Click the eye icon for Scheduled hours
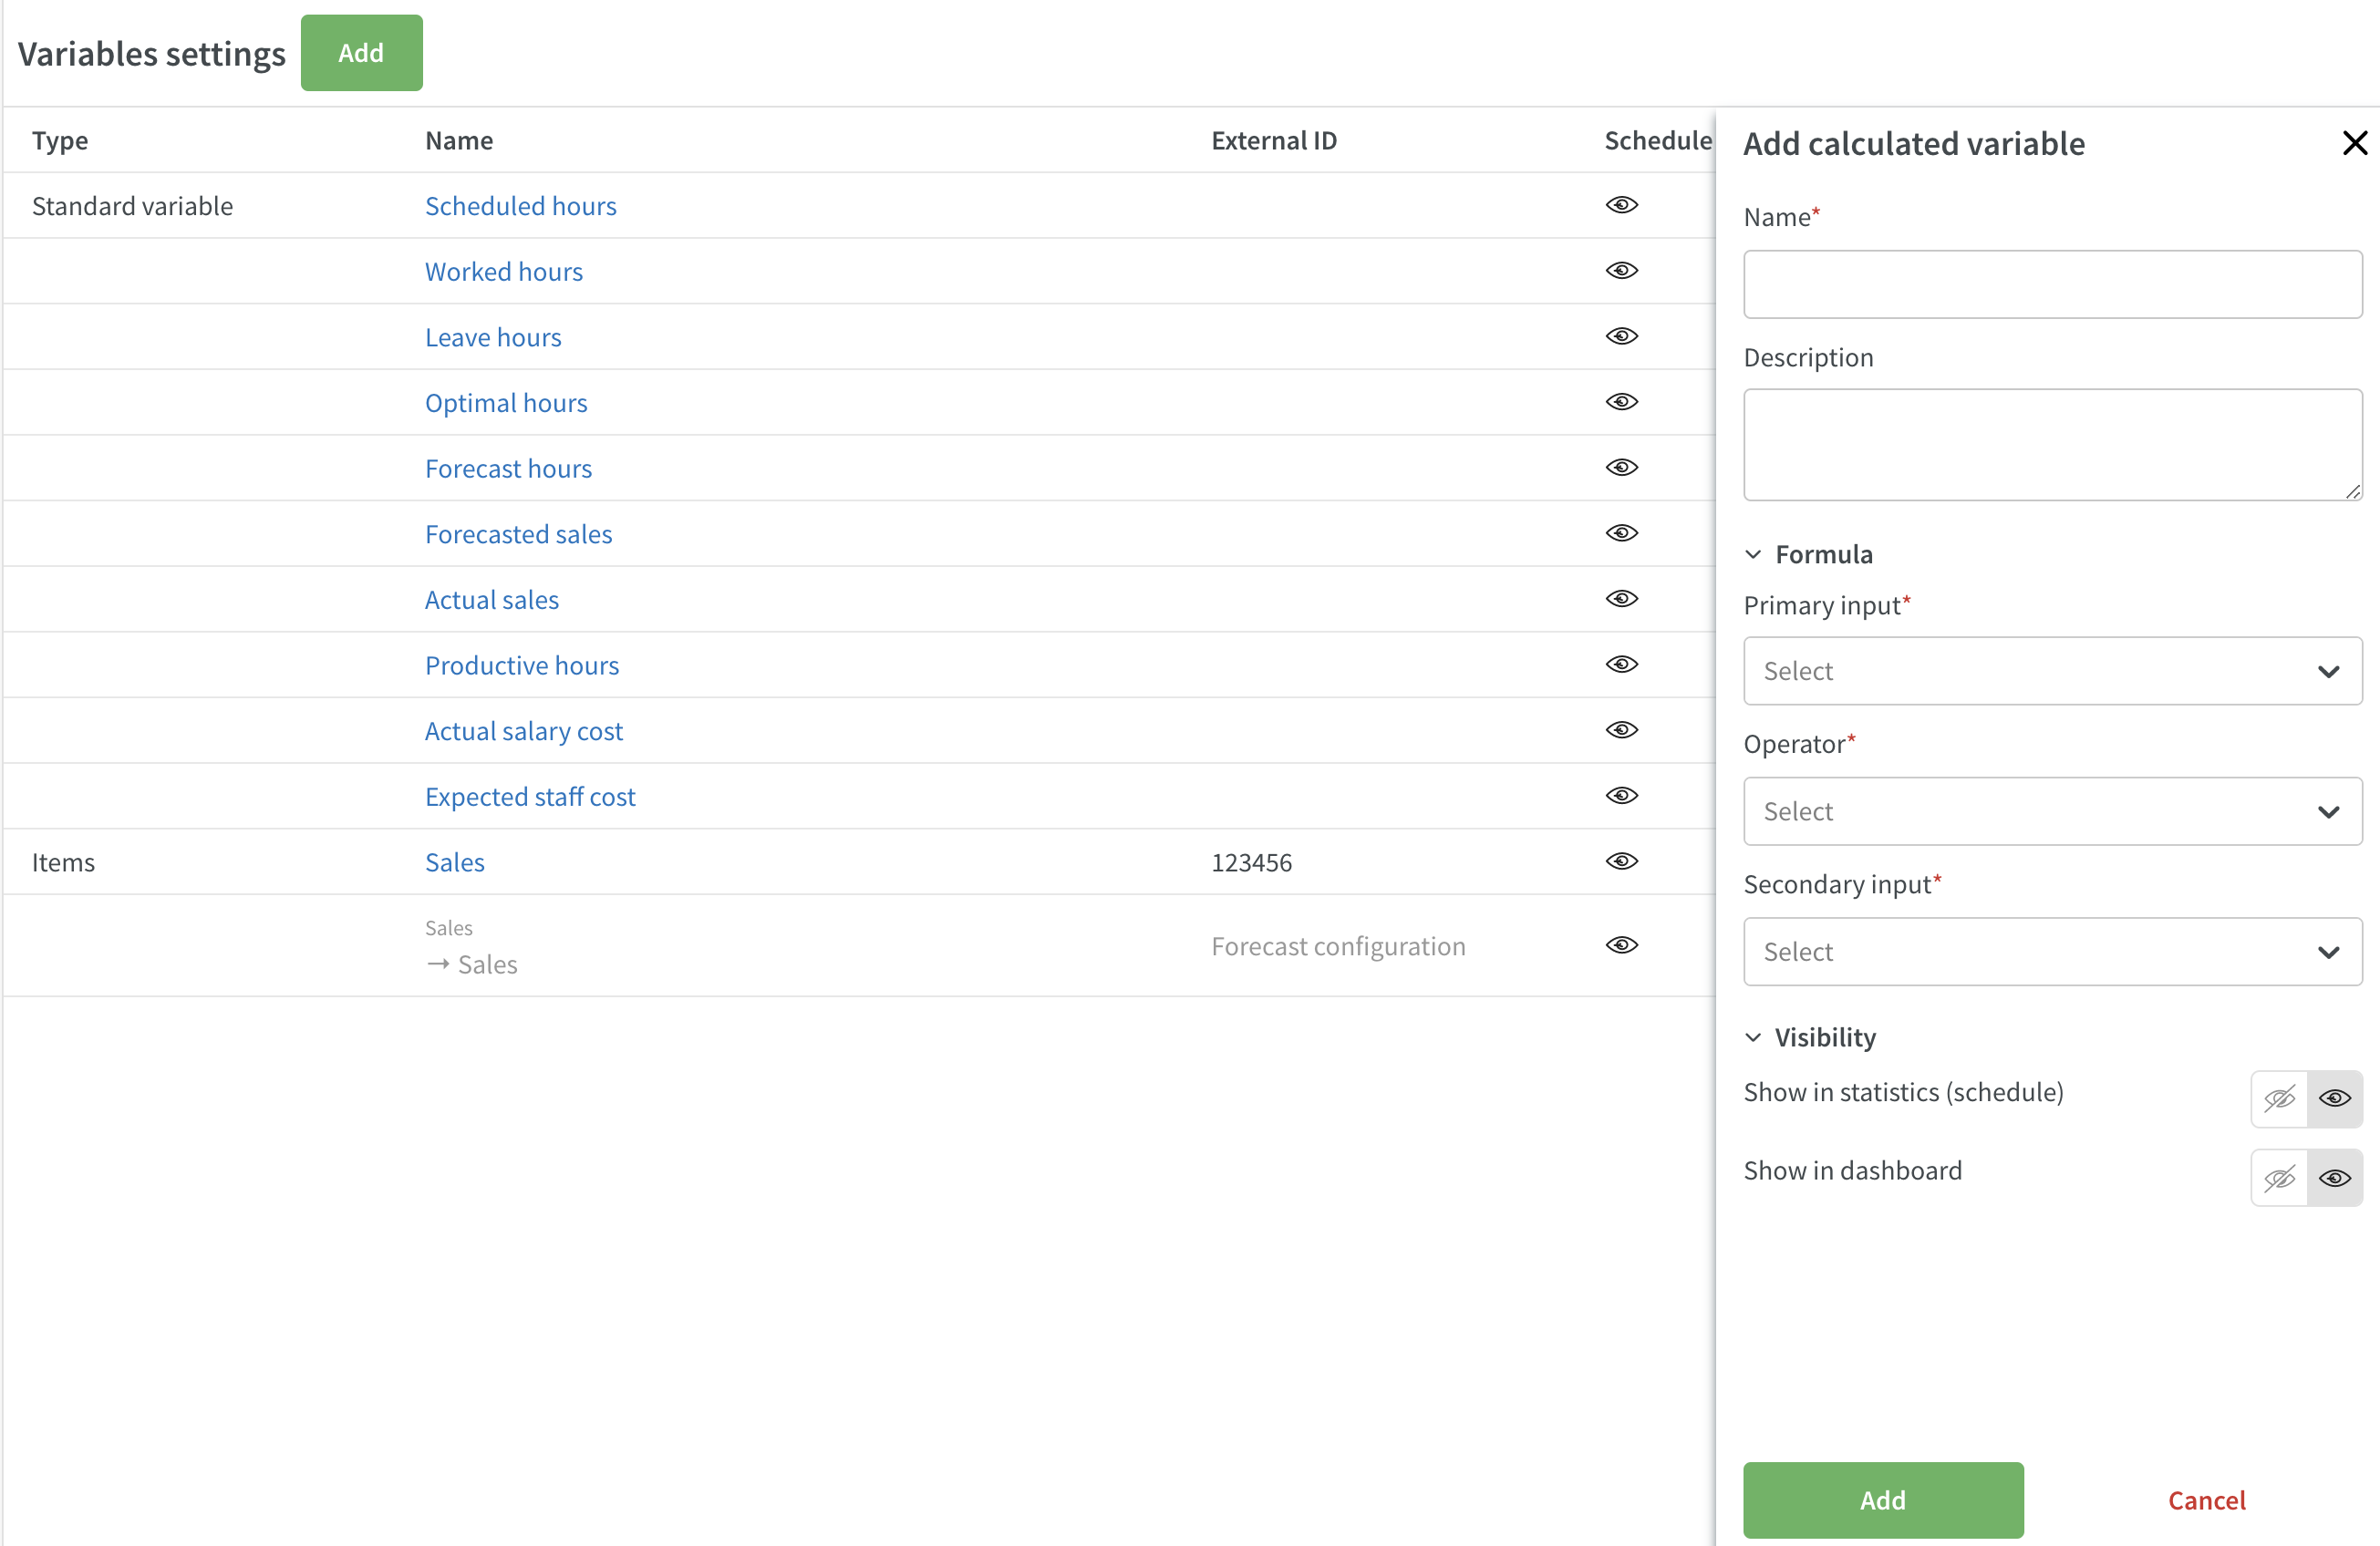2380x1546 pixels. pos(1621,205)
